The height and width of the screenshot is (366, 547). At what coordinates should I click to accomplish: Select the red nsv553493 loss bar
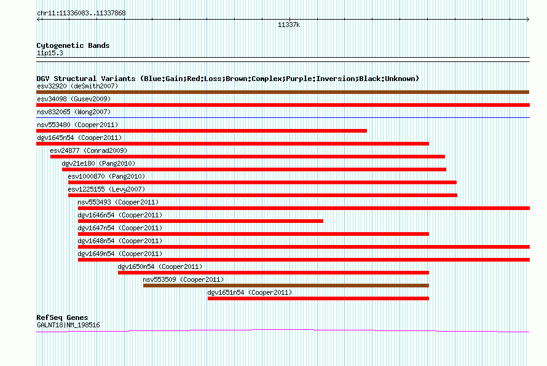pyautogui.click(x=304, y=208)
